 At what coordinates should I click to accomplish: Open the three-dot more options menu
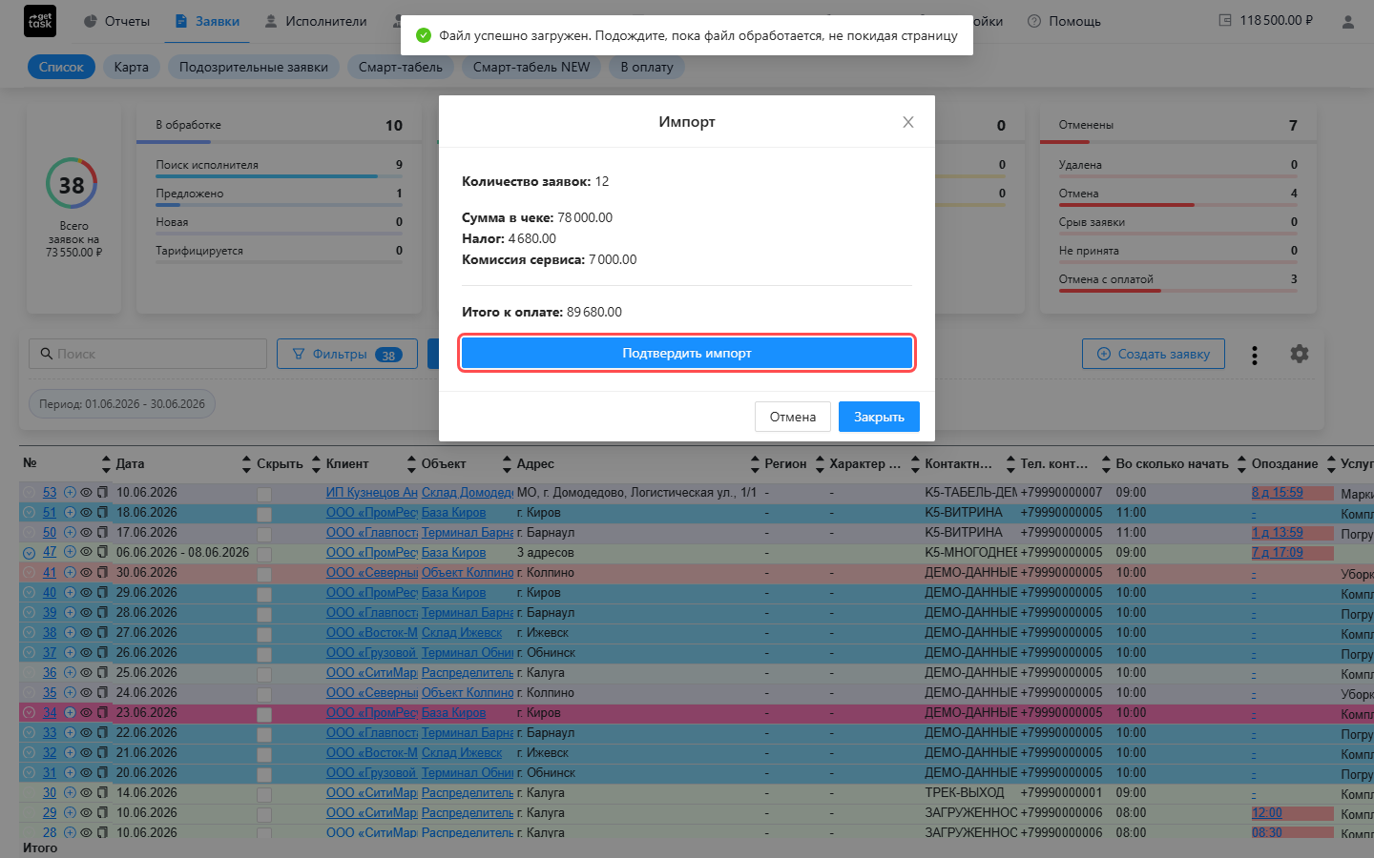tap(1255, 355)
